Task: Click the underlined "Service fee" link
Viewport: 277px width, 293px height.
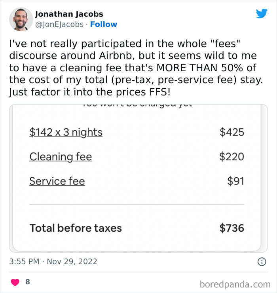Action: coord(57,181)
